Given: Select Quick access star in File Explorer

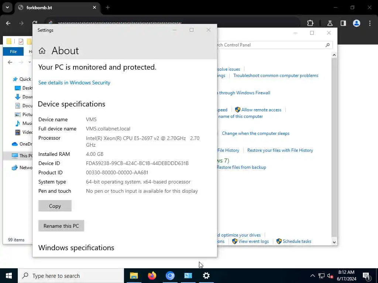Looking at the screenshot, I should [15, 79].
